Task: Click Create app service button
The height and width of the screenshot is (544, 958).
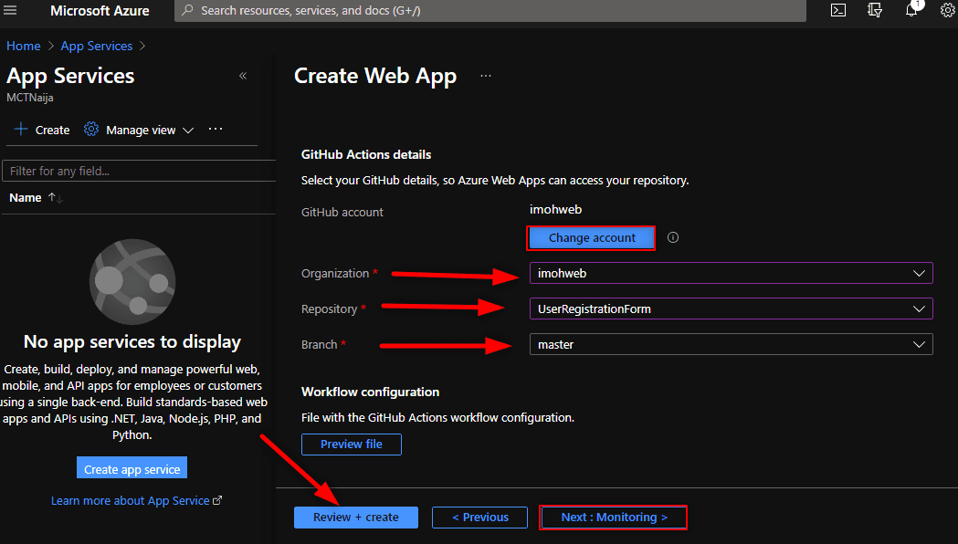Action: [132, 469]
